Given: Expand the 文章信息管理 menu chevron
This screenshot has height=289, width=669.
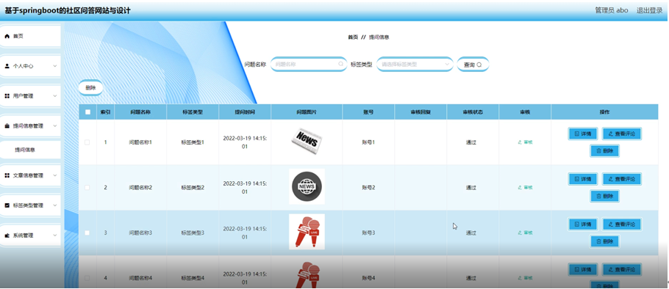Looking at the screenshot, I should pos(54,175).
